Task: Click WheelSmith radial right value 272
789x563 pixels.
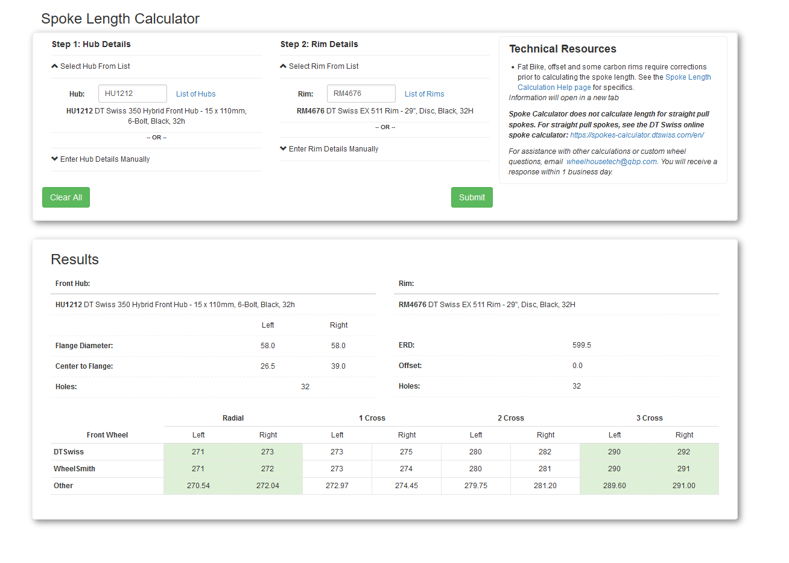Action: click(x=268, y=469)
